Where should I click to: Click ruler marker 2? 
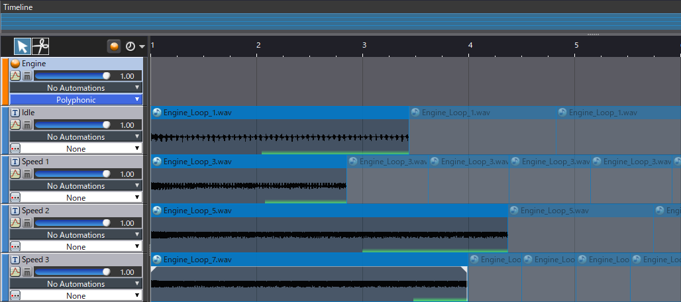click(x=258, y=45)
